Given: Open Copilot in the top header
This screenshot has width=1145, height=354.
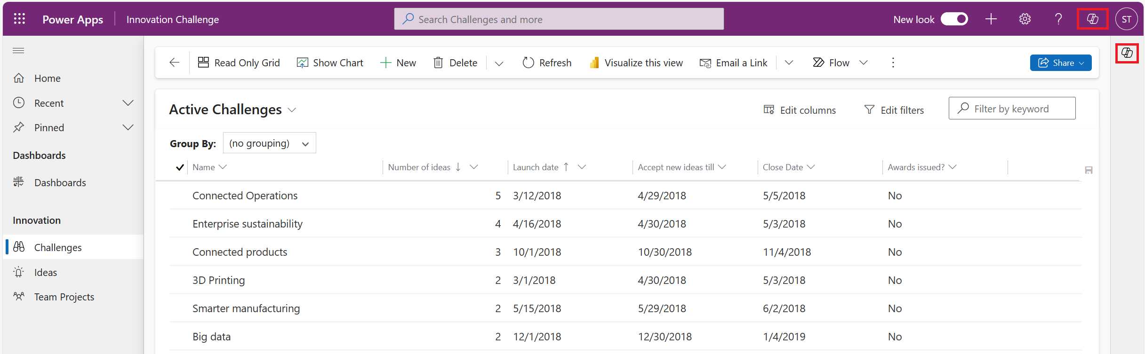Looking at the screenshot, I should [x=1092, y=19].
